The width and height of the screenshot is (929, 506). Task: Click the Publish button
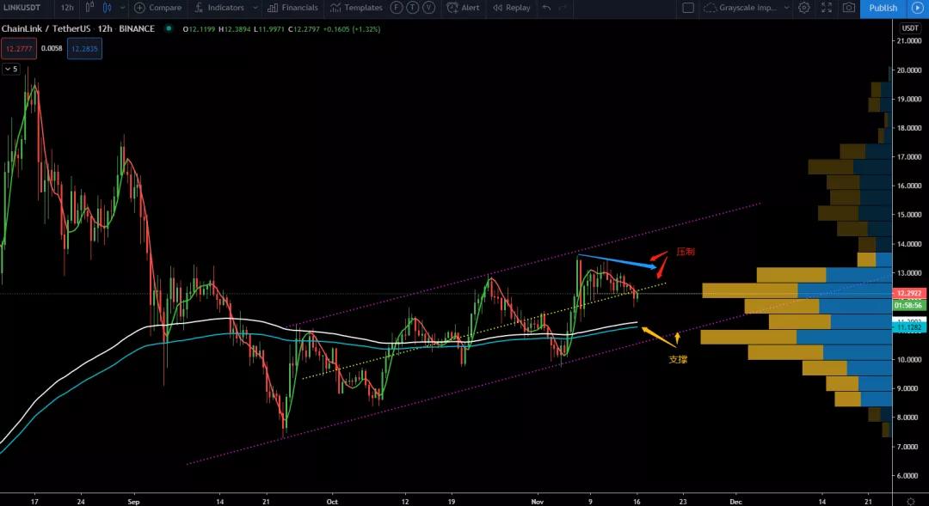[883, 8]
